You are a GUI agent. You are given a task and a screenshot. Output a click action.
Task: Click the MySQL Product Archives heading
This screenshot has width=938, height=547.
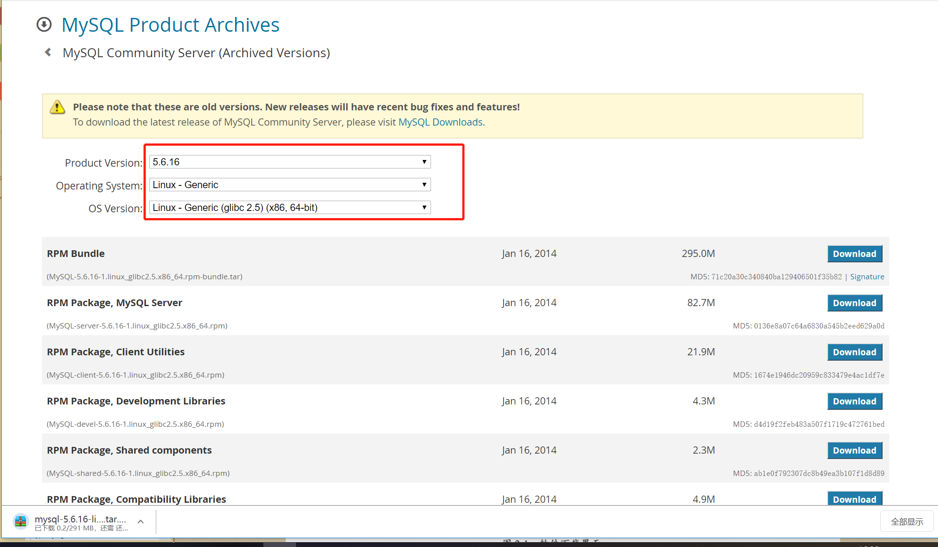170,25
